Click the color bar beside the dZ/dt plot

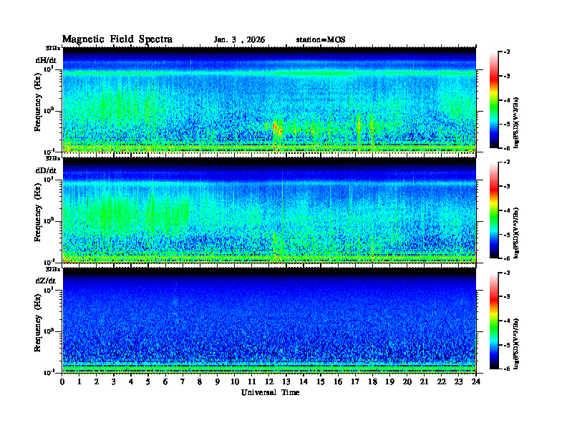click(494, 321)
